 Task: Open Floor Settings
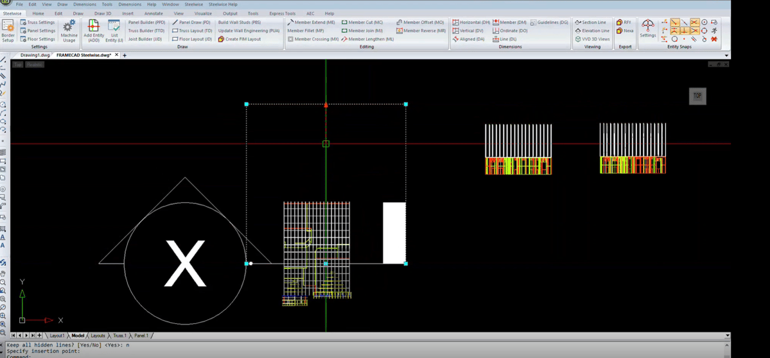coord(37,38)
